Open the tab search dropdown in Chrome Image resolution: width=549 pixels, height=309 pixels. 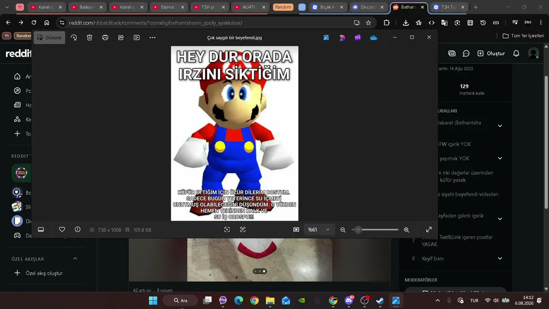7,7
